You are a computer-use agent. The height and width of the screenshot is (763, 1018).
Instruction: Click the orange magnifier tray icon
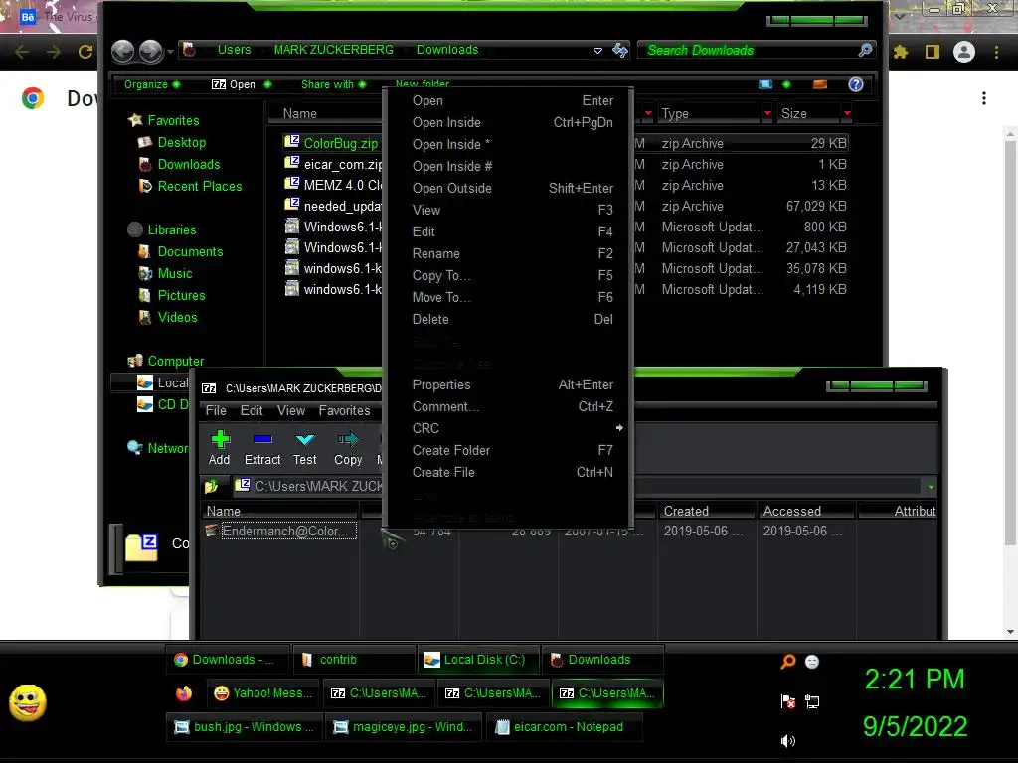tap(788, 661)
